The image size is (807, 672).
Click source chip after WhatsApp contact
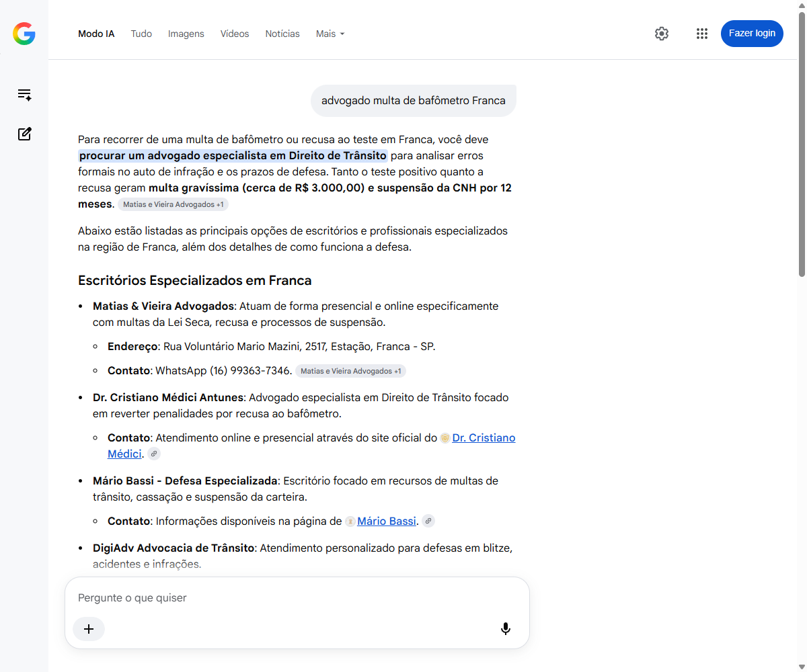[350, 371]
